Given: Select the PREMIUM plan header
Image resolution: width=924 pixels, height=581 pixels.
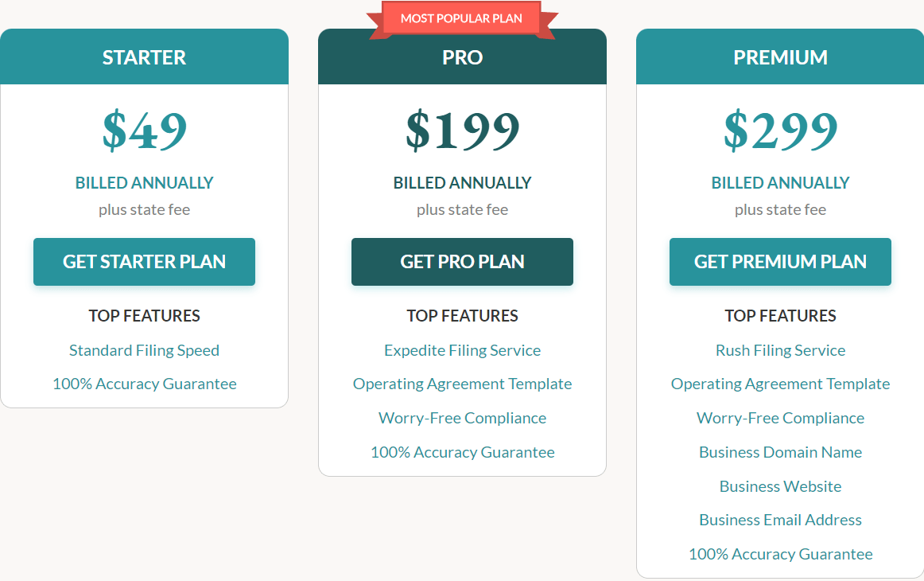Looking at the screenshot, I should pos(780,57).
